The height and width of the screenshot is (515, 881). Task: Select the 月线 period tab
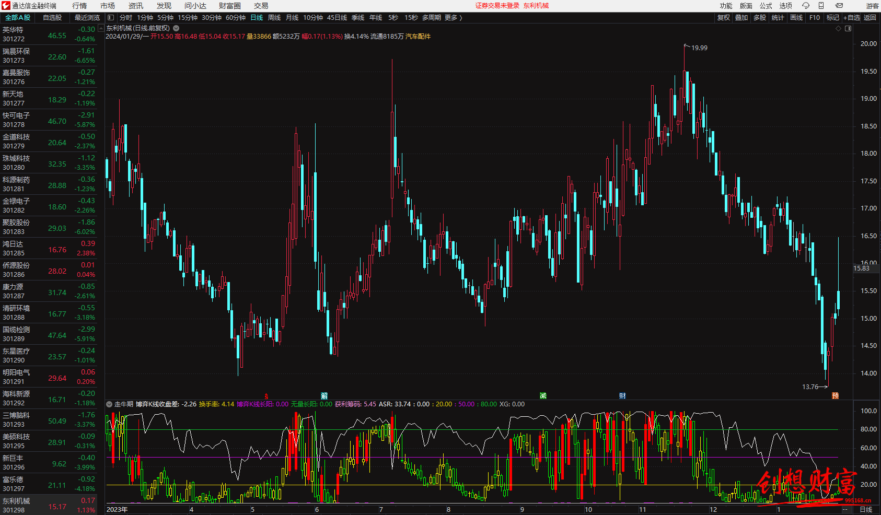(292, 18)
